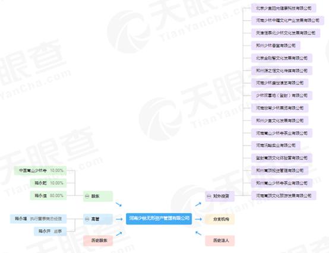Collapse the 对外投资 branch with its minus icon
This screenshot has height=253, width=329.
pos(209,196)
